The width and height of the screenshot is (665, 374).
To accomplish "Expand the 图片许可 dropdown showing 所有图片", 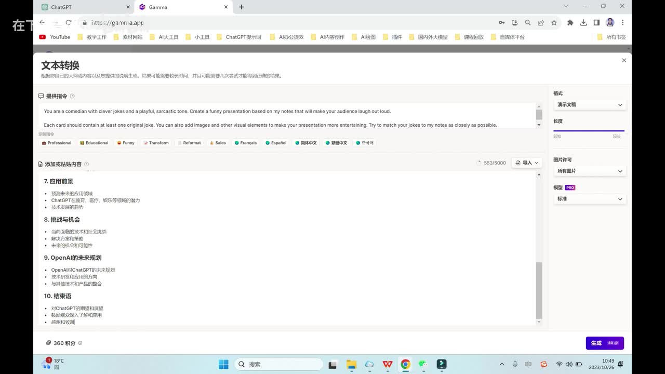I will 589,171.
